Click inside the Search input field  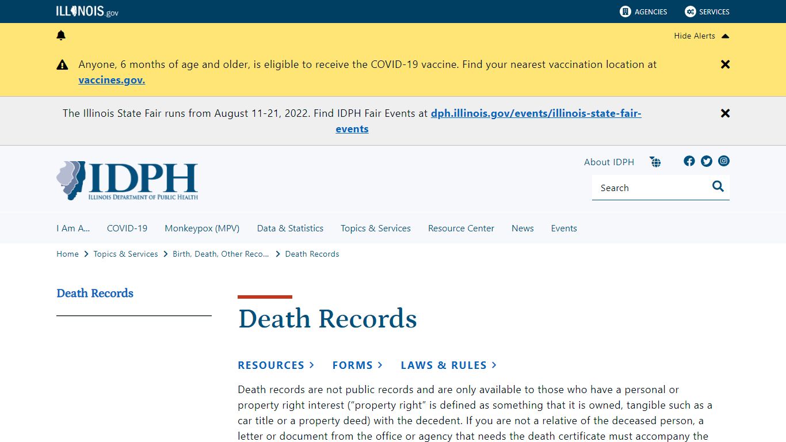pyautogui.click(x=650, y=188)
